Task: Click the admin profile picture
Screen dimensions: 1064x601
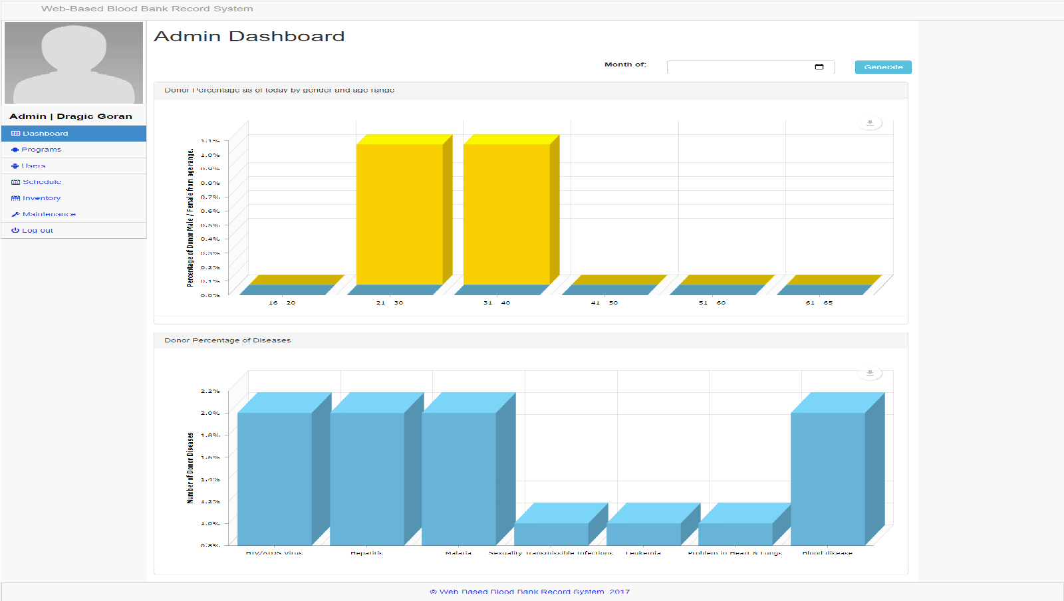Action: click(x=74, y=62)
